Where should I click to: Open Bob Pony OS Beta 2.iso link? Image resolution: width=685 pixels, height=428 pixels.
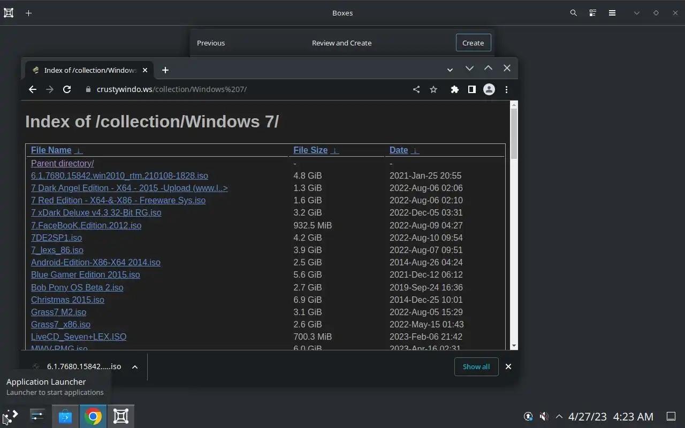[x=77, y=287]
